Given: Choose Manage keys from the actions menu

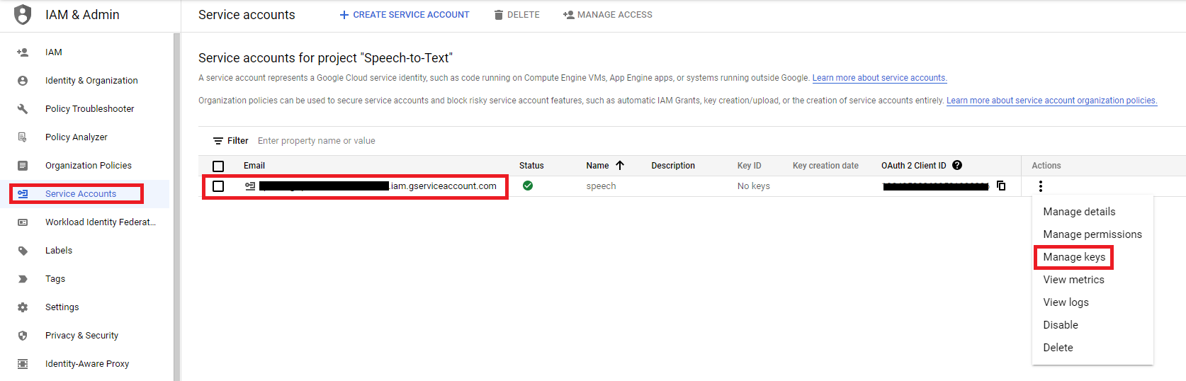Looking at the screenshot, I should pos(1074,257).
